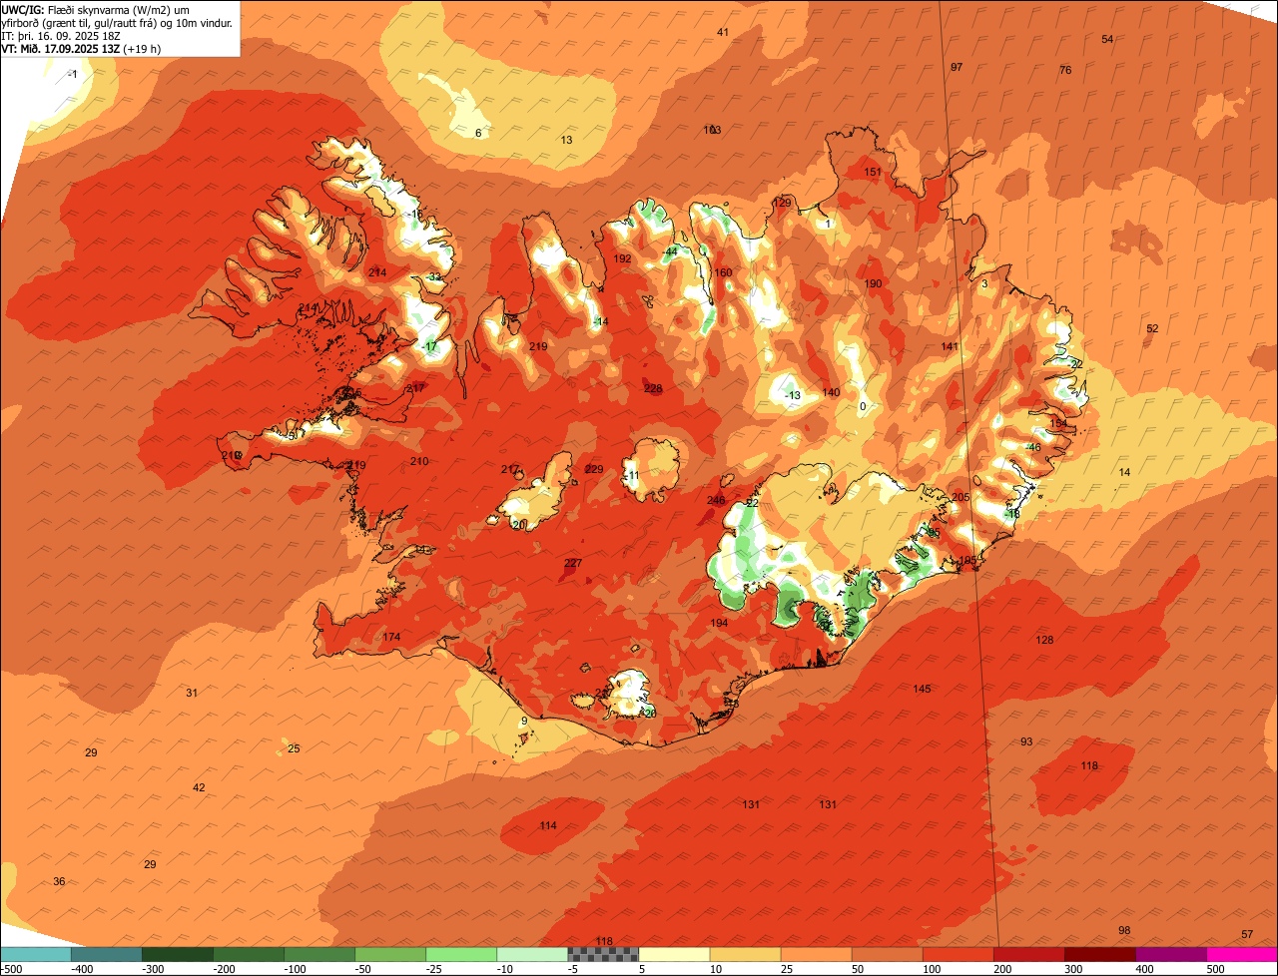Click the map value 13 north of Iceland
1278x976 pixels.
click(x=566, y=141)
